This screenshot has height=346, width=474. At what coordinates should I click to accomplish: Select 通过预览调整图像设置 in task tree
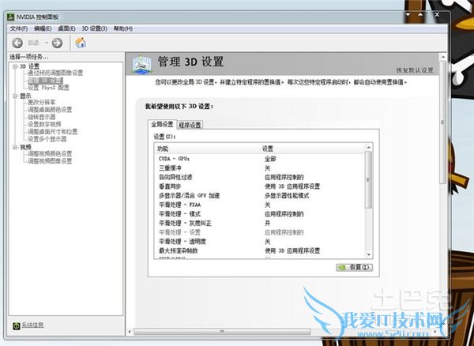click(x=55, y=73)
